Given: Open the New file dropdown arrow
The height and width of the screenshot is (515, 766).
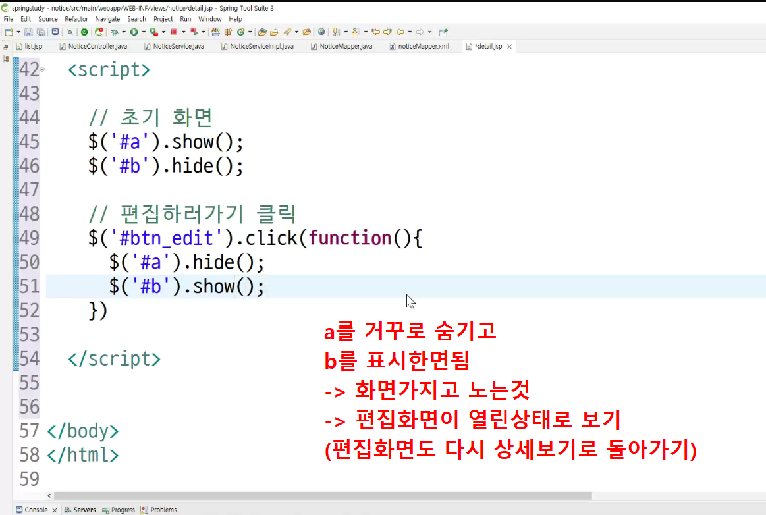Looking at the screenshot, I should tap(18, 32).
